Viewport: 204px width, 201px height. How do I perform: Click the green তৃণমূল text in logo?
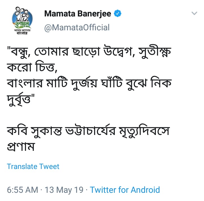pos(22,24)
